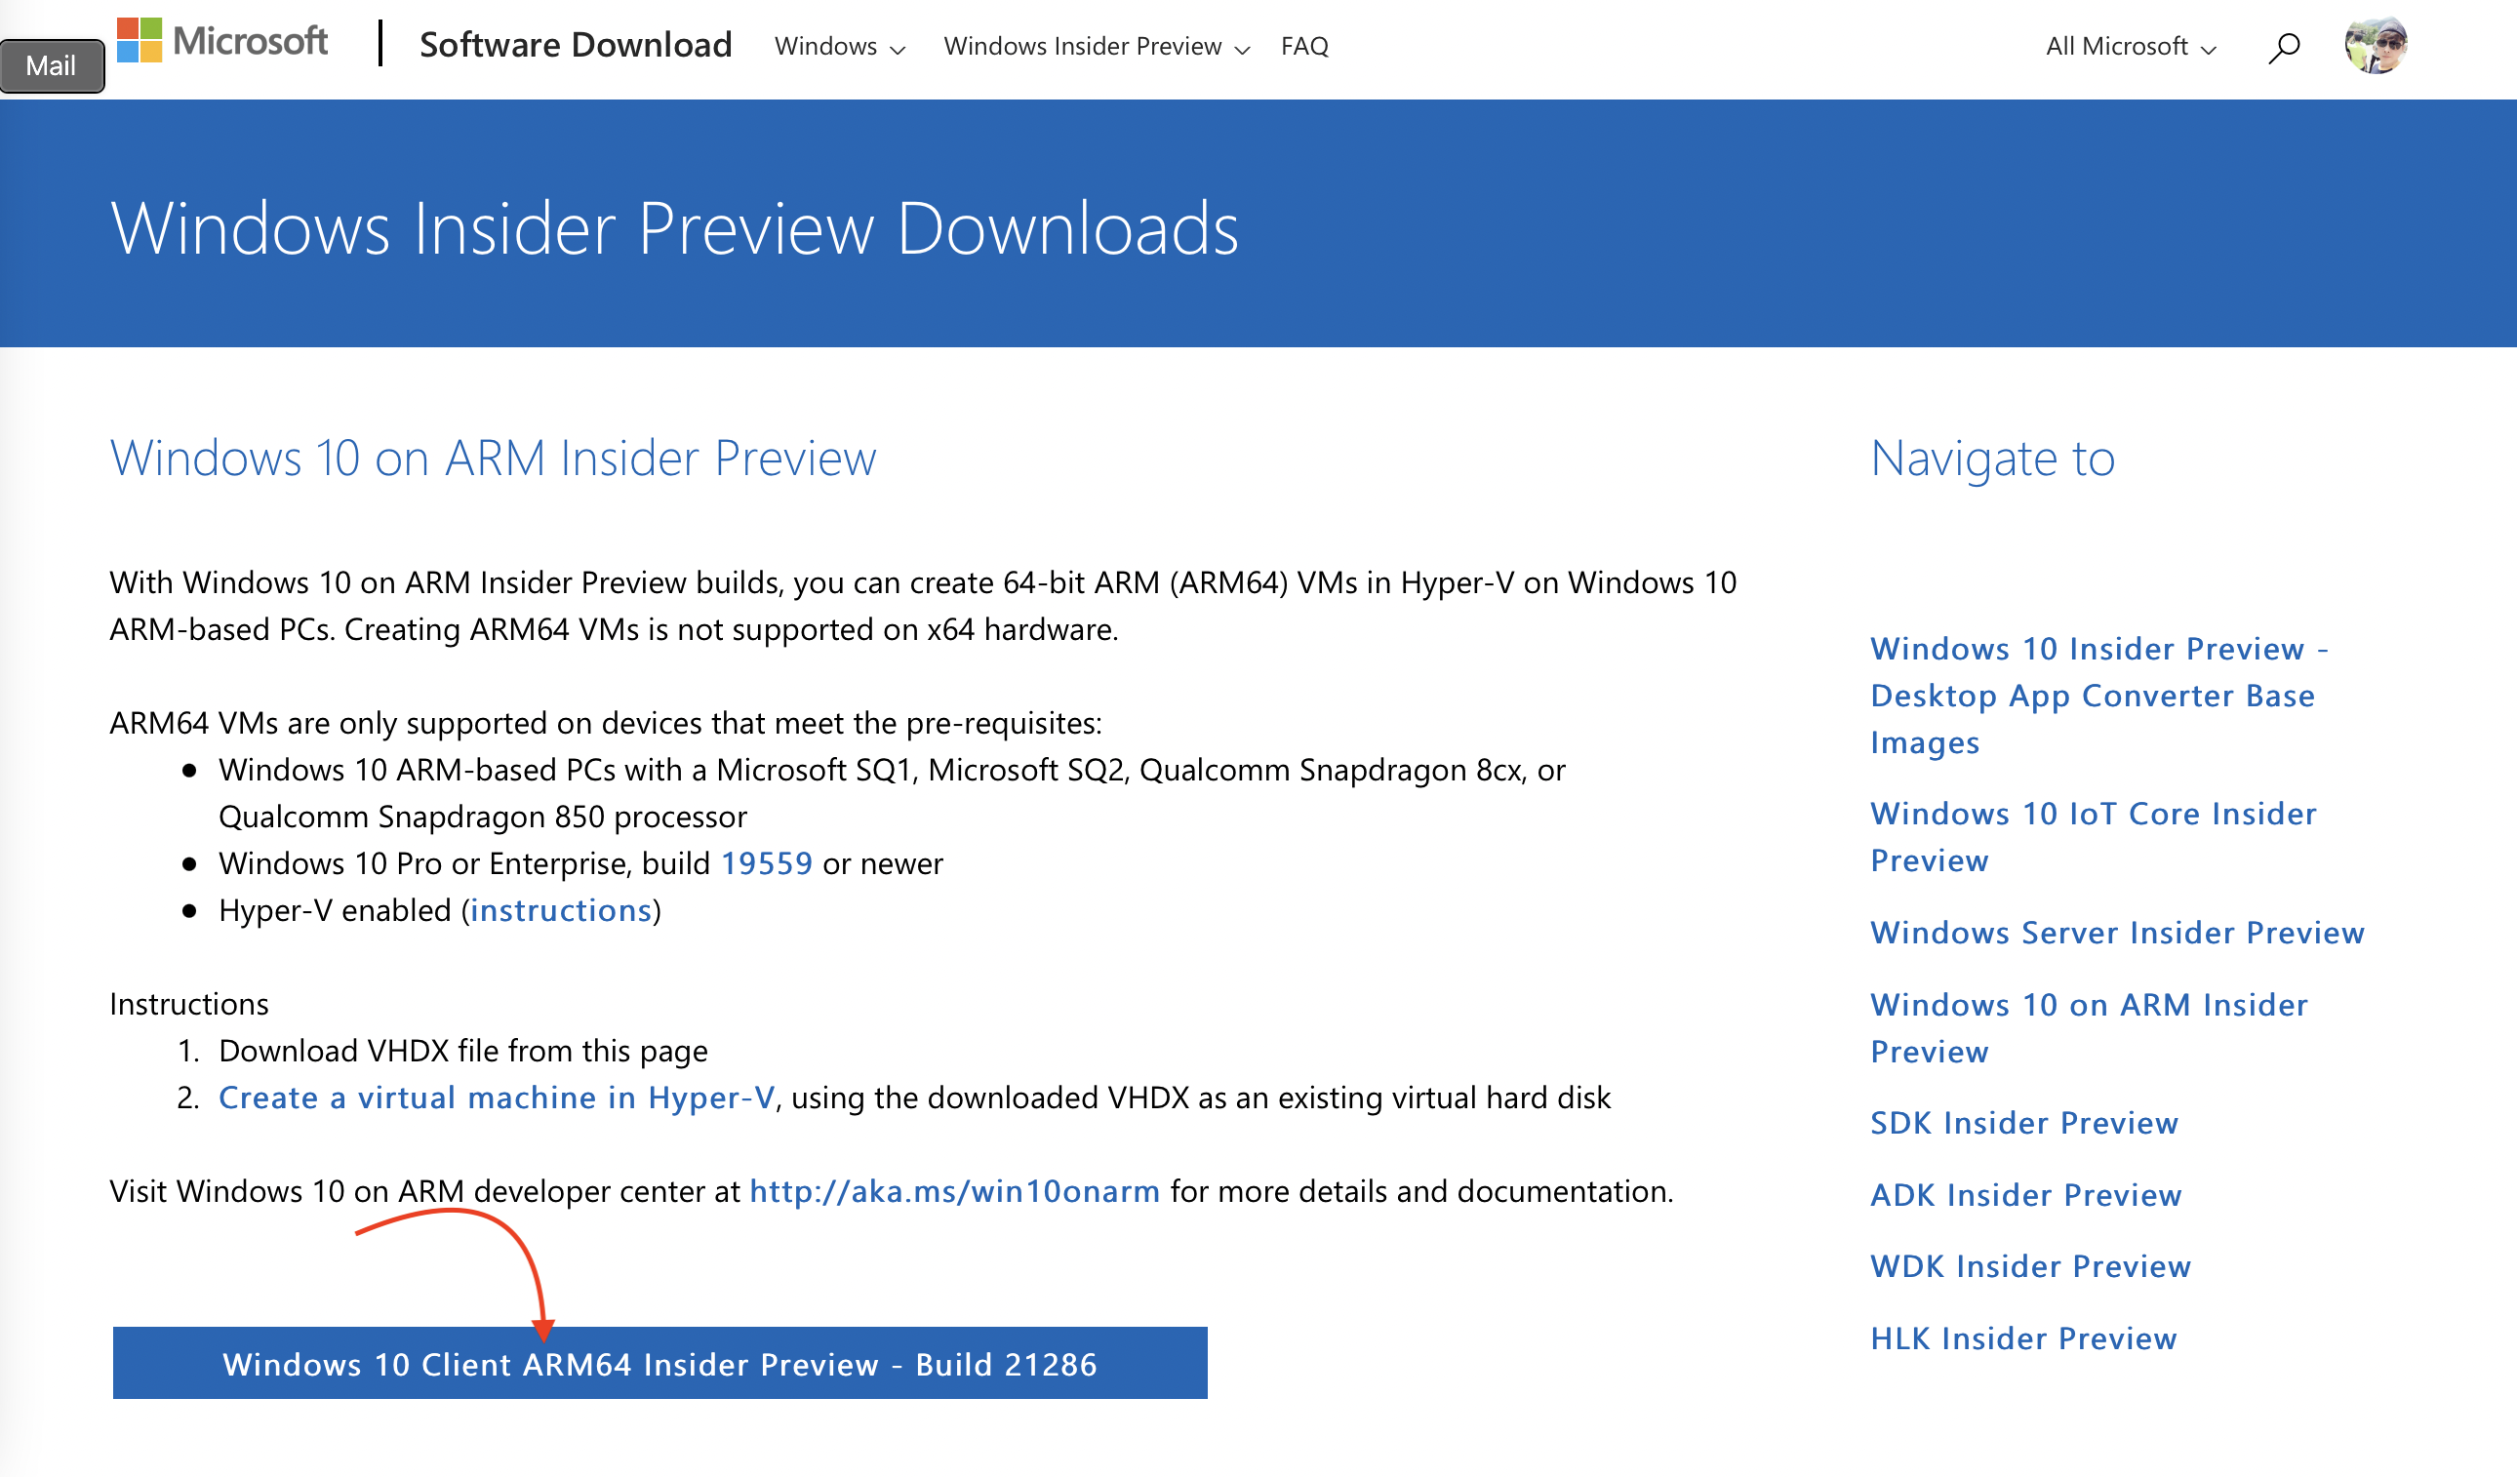Open the FAQ menu item
This screenshot has height=1477, width=2517.
pos(1303,47)
